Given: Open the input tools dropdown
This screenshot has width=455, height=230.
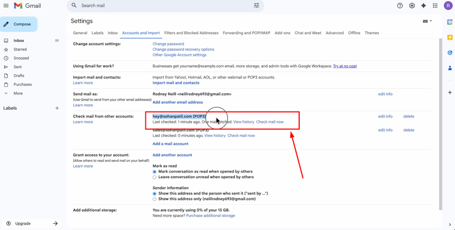Looking at the screenshot, I should coord(427,21).
